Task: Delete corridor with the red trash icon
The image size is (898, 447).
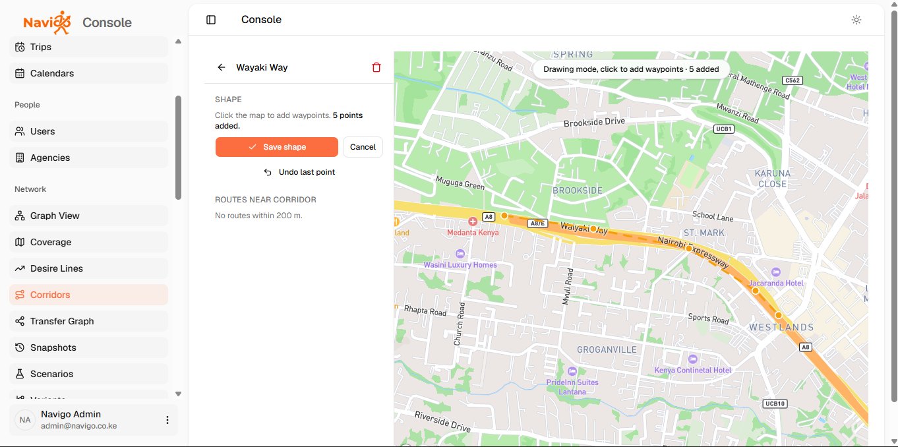Action: coord(376,67)
